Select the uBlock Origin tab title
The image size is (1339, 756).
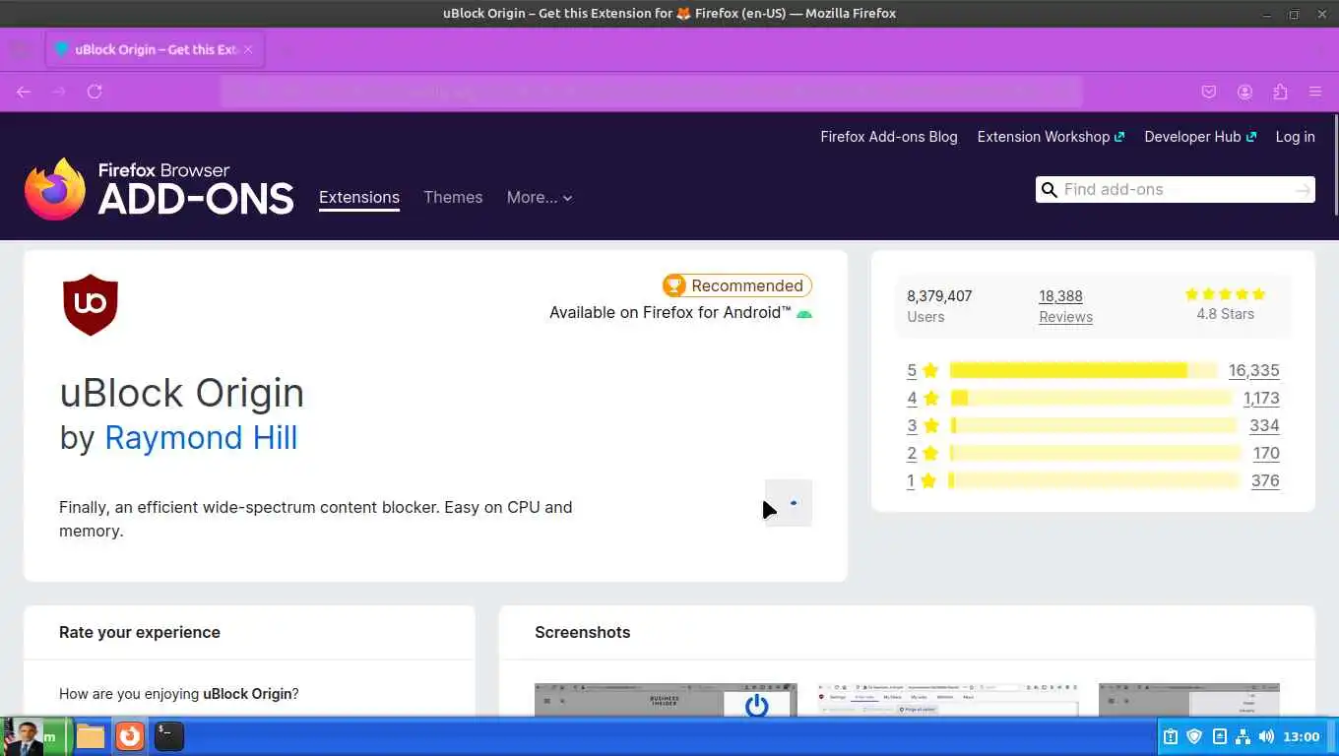pos(156,49)
